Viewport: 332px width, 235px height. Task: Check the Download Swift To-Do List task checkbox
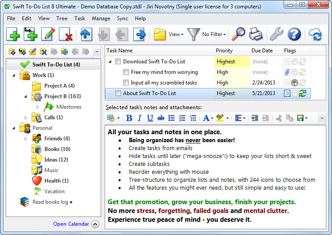(x=118, y=62)
